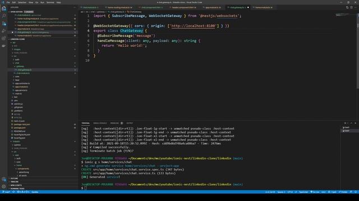Switch to chat.module.ts editor tab

[x=91, y=7]
